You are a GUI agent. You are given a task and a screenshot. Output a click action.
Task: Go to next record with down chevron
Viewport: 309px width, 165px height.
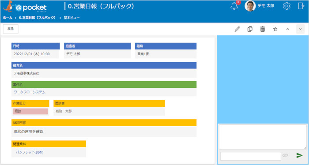tap(300, 29)
